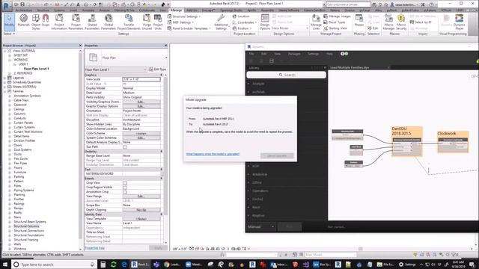Select Structural Columns family category
This screenshot has height=269, width=479.
pyautogui.click(x=26, y=226)
